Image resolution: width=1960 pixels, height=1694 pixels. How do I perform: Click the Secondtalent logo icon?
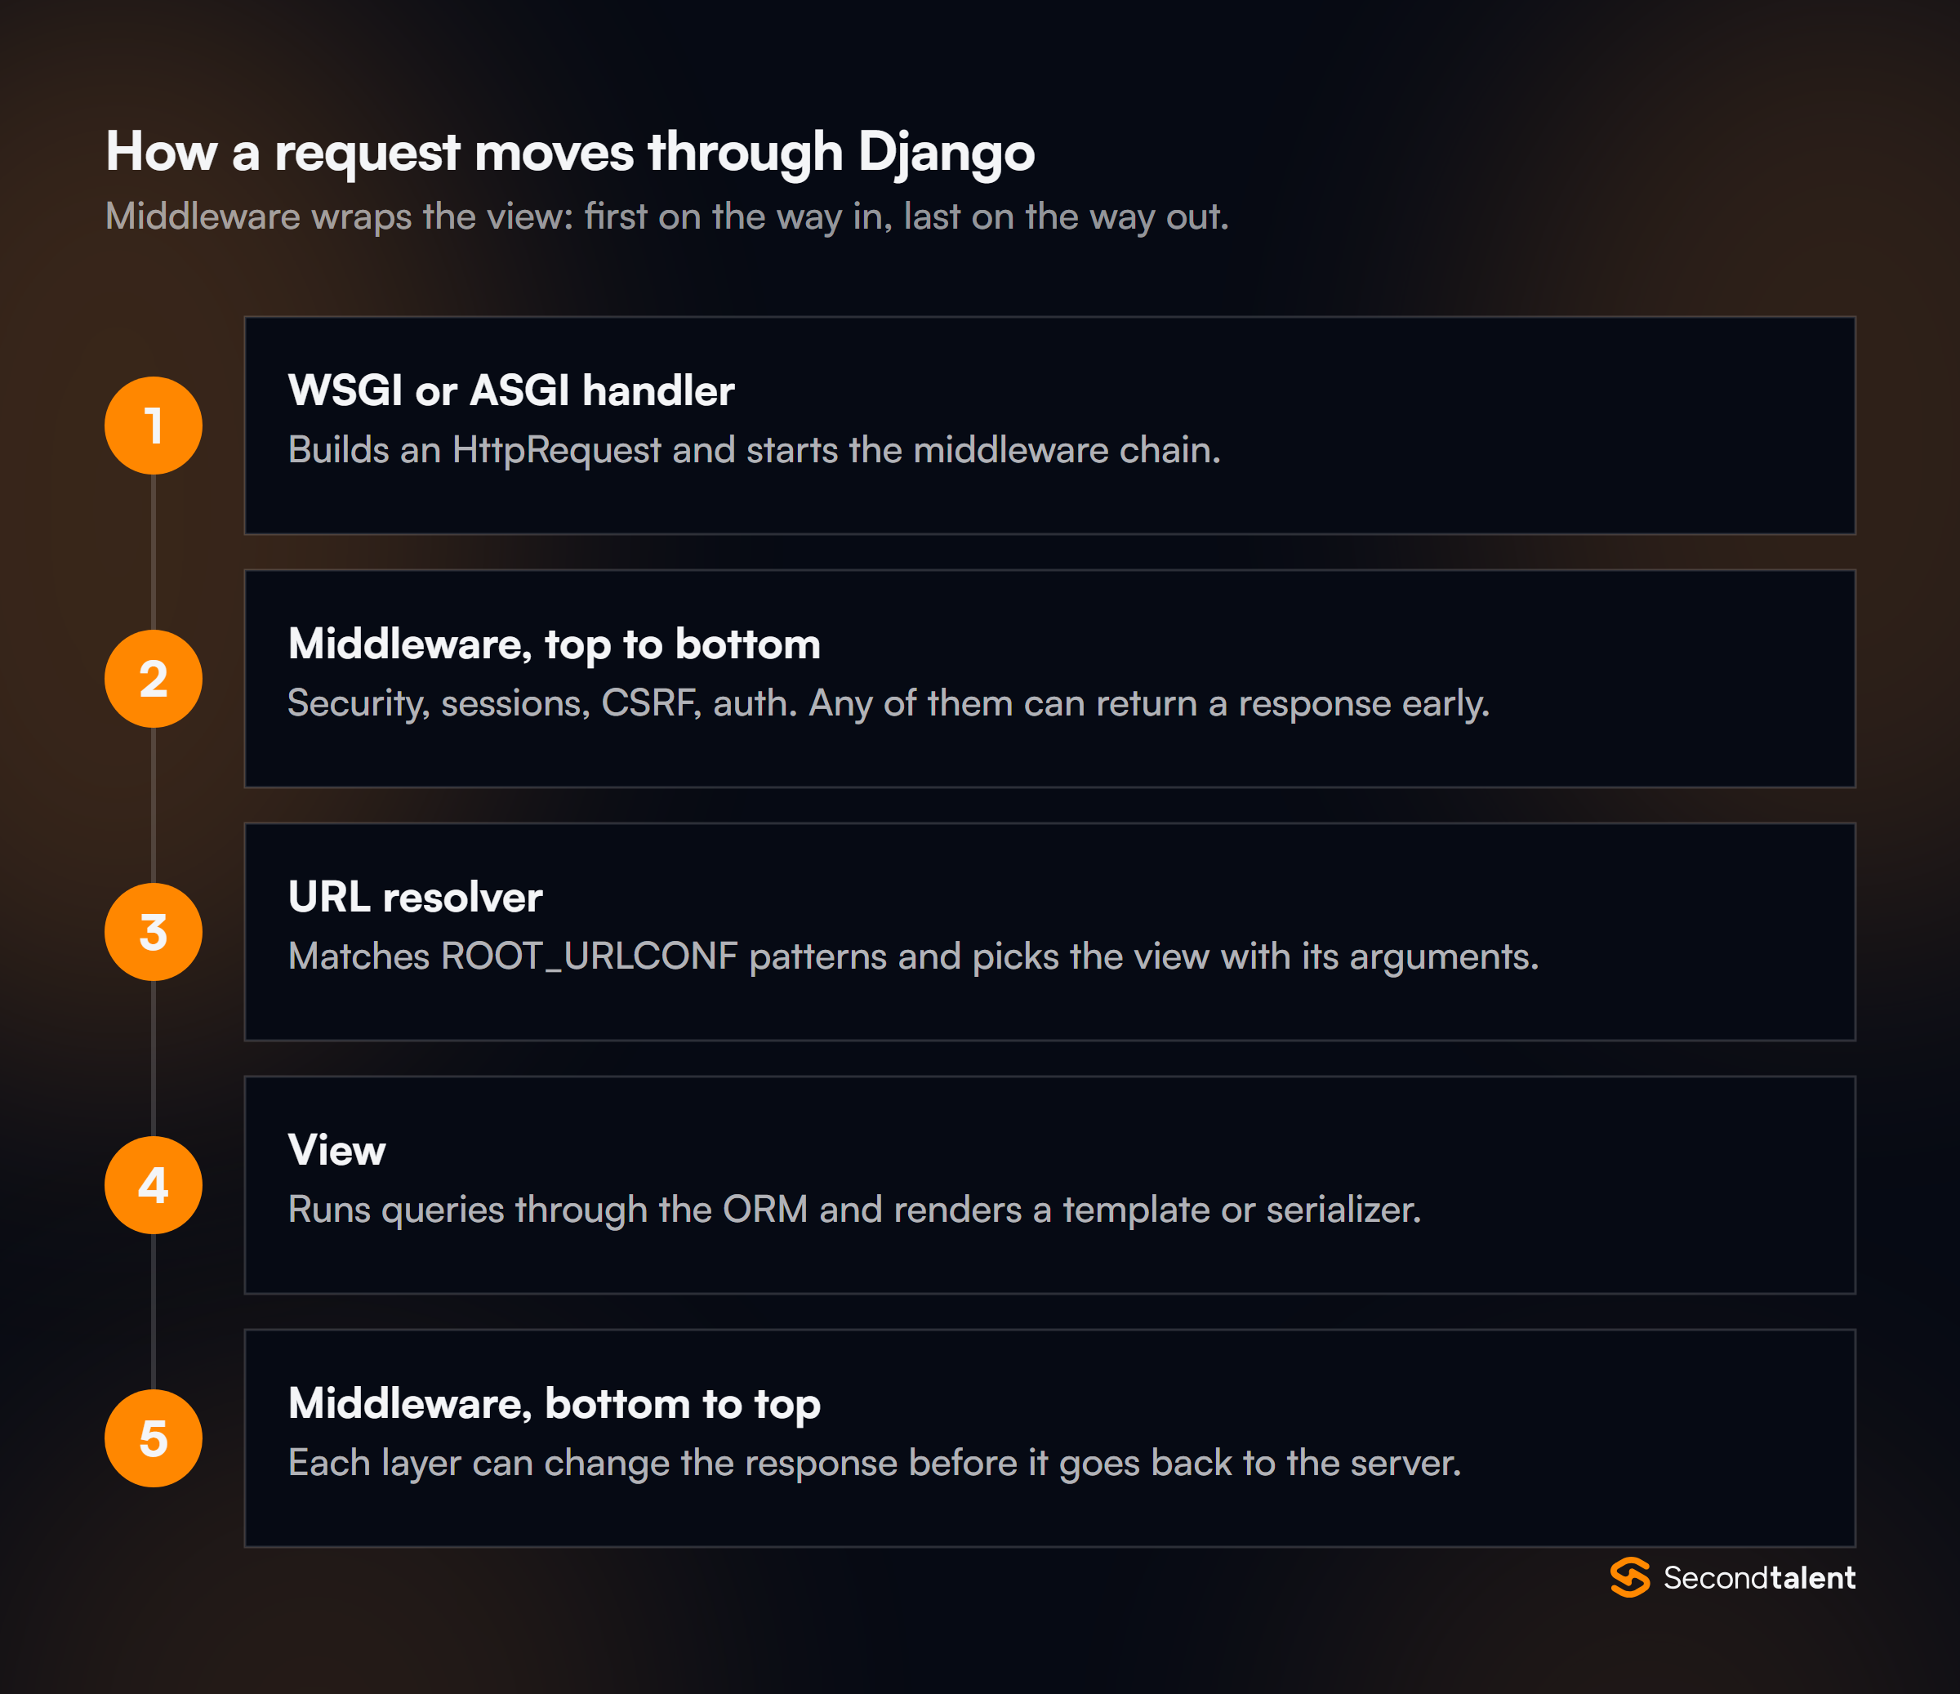click(1630, 1576)
